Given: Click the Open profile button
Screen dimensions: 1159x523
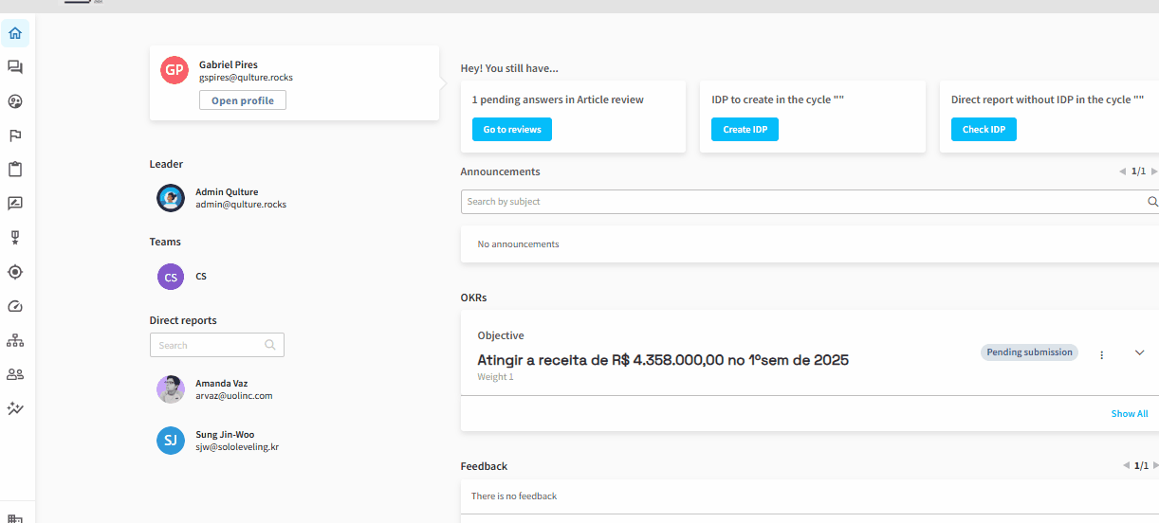Looking at the screenshot, I should click(242, 100).
